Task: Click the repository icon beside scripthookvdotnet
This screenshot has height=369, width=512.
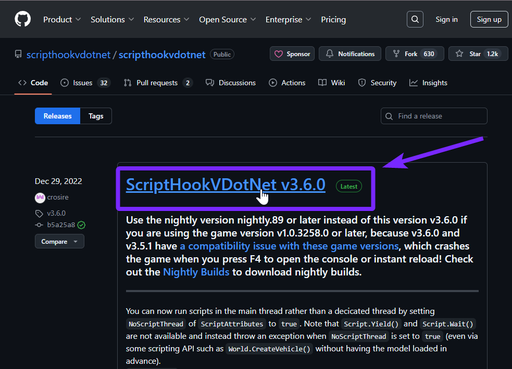Action: click(x=19, y=54)
